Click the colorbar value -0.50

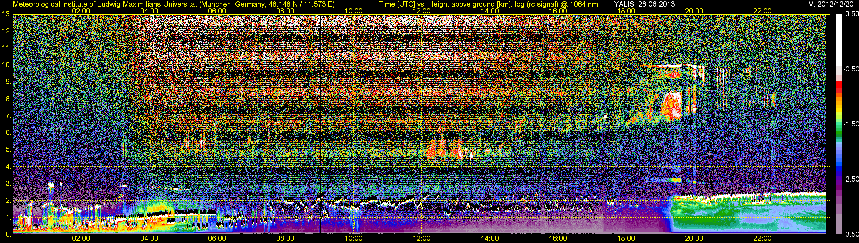click(x=851, y=69)
